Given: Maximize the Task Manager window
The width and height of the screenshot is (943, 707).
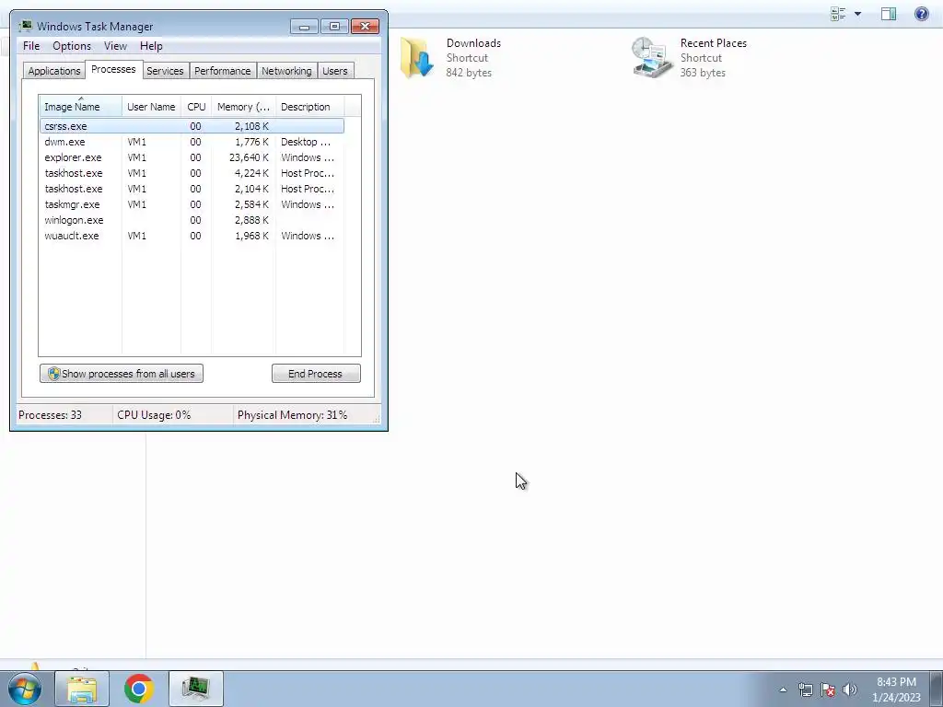Looking at the screenshot, I should (x=334, y=27).
